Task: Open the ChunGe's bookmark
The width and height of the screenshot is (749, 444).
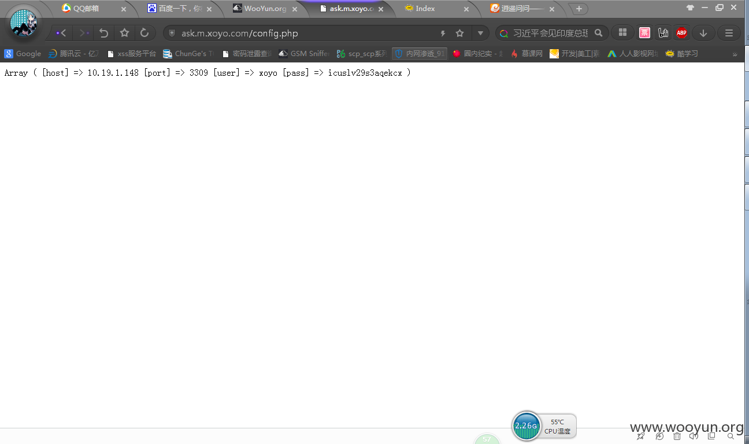Action: 189,54
